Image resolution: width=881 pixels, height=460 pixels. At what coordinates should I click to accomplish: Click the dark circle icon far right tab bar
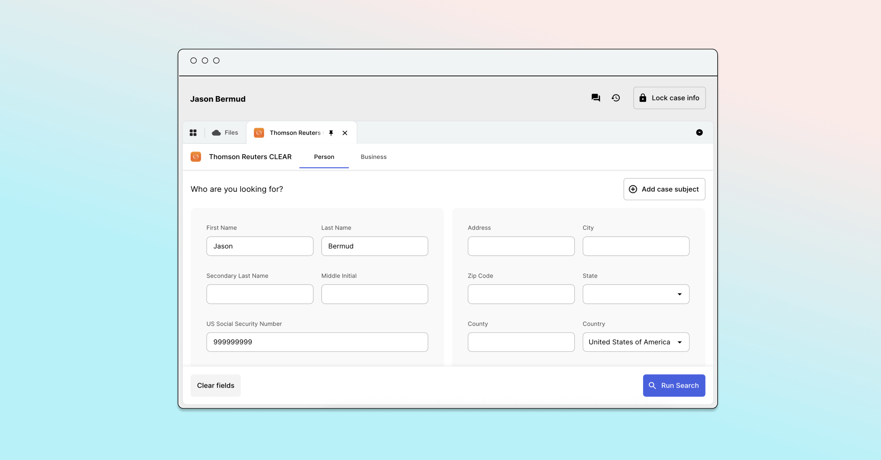(x=699, y=133)
